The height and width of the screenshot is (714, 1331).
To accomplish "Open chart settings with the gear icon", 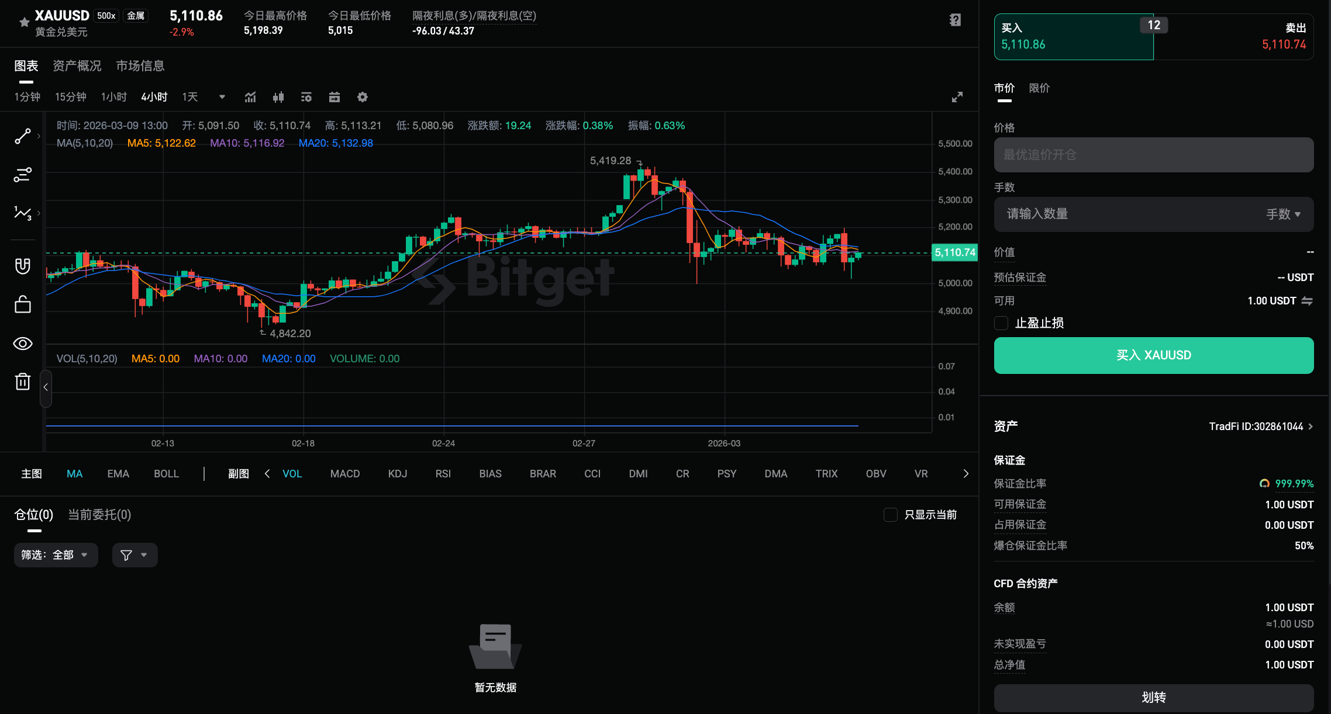I will click(362, 97).
